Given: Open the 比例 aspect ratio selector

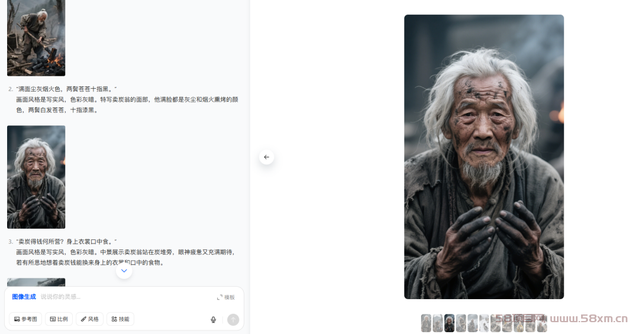Looking at the screenshot, I should pyautogui.click(x=59, y=319).
